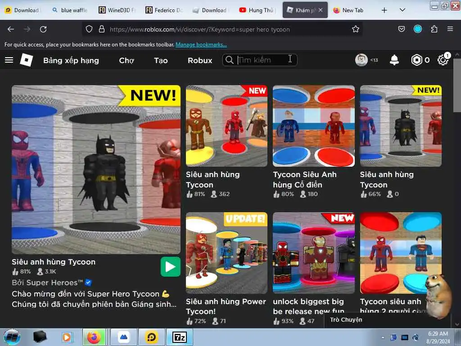Open the Roblox hamburger navigation menu
The image size is (461, 346).
(9, 60)
